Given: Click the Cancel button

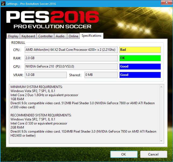Looking at the screenshot, I should pyautogui.click(x=154, y=154).
